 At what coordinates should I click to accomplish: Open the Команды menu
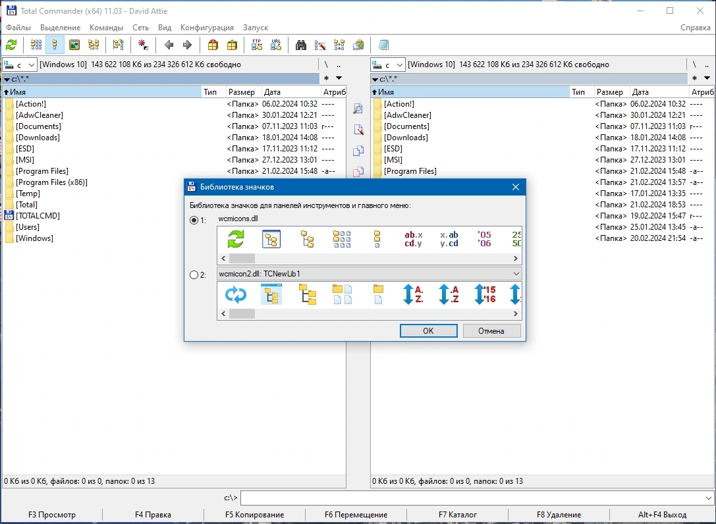(107, 28)
